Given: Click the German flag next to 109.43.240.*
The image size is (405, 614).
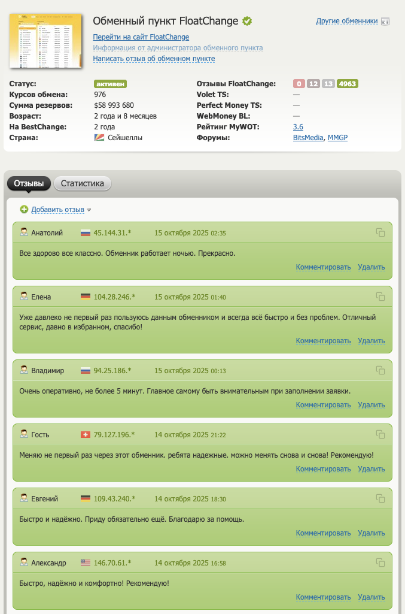Looking at the screenshot, I should click(85, 499).
